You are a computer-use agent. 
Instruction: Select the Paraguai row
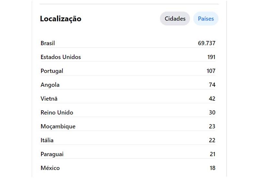128,154
